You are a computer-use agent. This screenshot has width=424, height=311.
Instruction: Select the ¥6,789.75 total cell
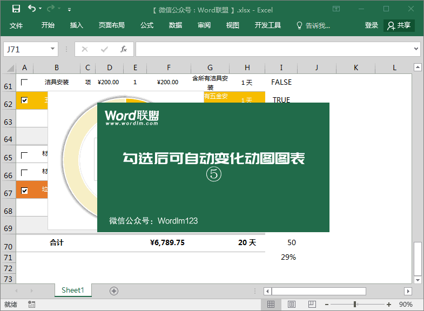point(167,242)
